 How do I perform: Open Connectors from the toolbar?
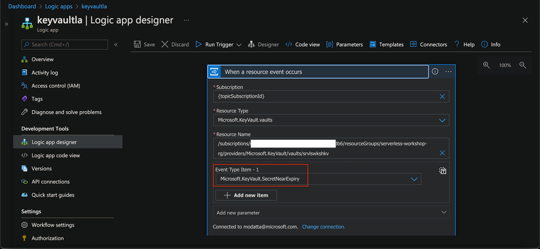[429, 44]
